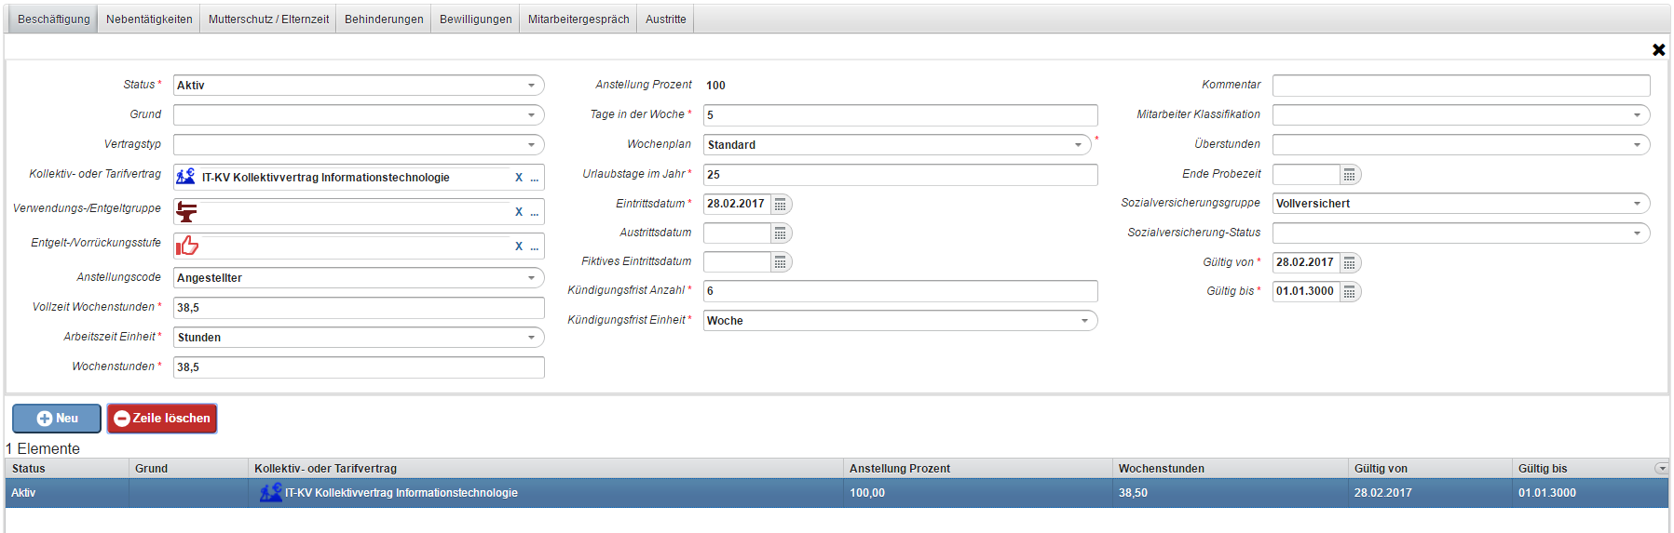
Task: Open the Eintrittsdatum calendar picker
Action: (x=781, y=204)
